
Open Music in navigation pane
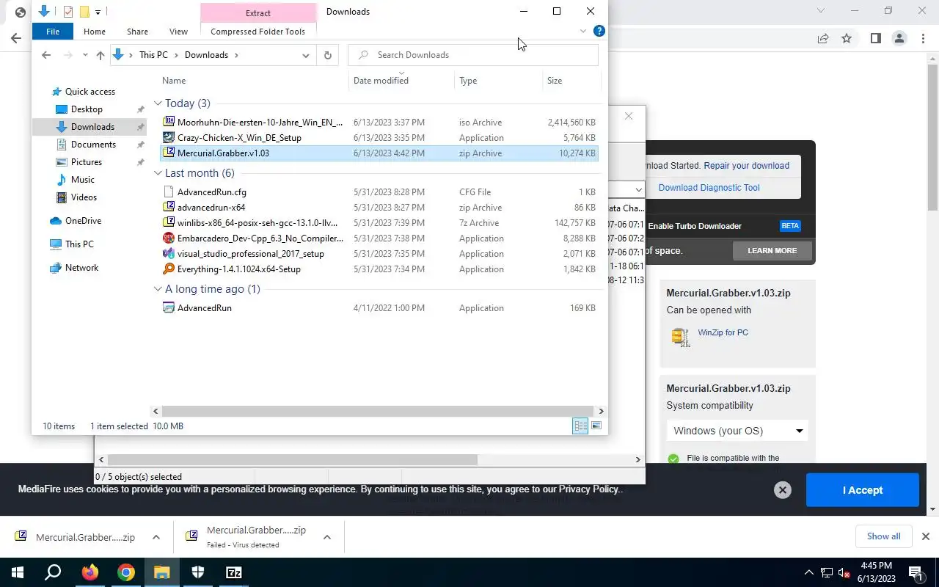pos(83,180)
